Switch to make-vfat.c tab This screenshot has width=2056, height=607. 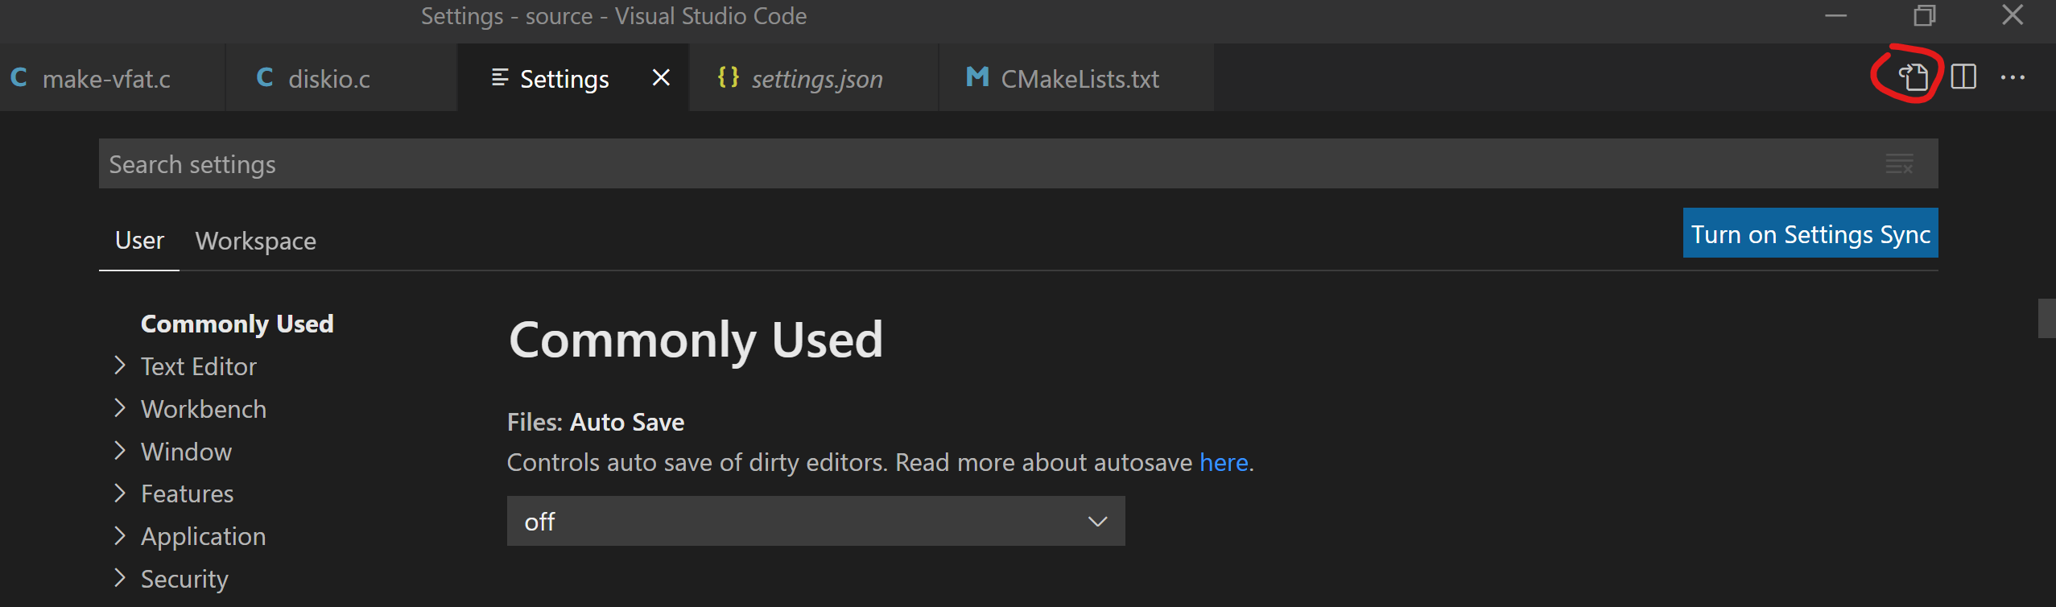(x=112, y=78)
